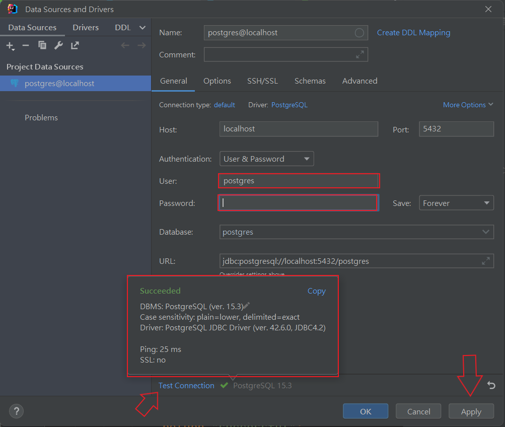Click the PostgreSQL elephant icon in list
505x427 pixels.
(x=15, y=83)
